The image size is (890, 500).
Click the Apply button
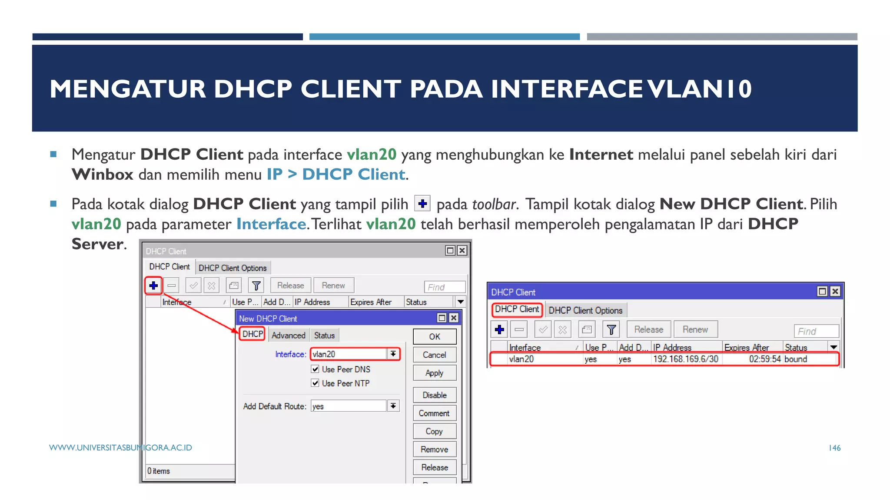[x=435, y=373]
